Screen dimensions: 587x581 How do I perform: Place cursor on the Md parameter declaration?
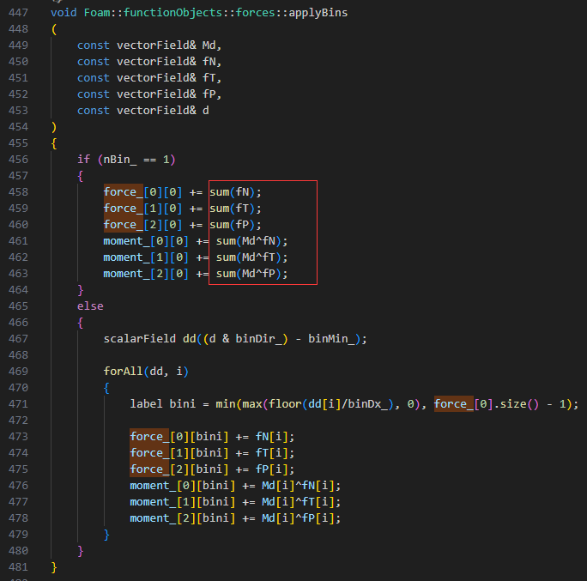[x=212, y=45]
